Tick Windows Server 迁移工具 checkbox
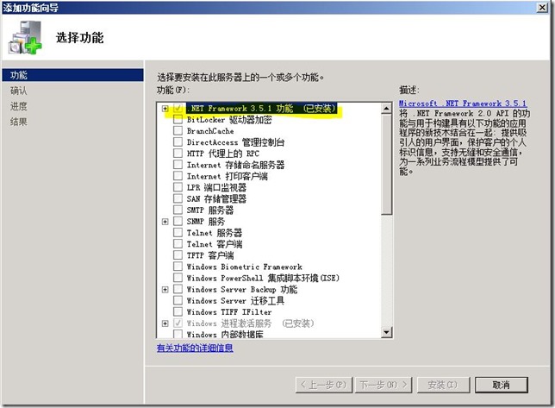Viewport: 555px width, 408px height. click(x=178, y=301)
